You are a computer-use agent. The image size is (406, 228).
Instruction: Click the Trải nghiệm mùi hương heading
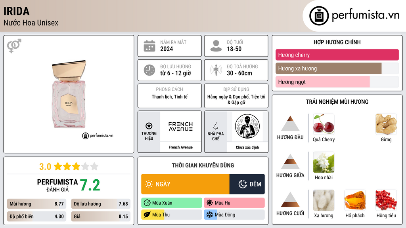tap(337, 102)
